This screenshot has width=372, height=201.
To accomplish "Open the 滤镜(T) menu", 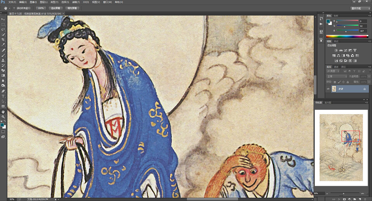I will pos(76,2).
